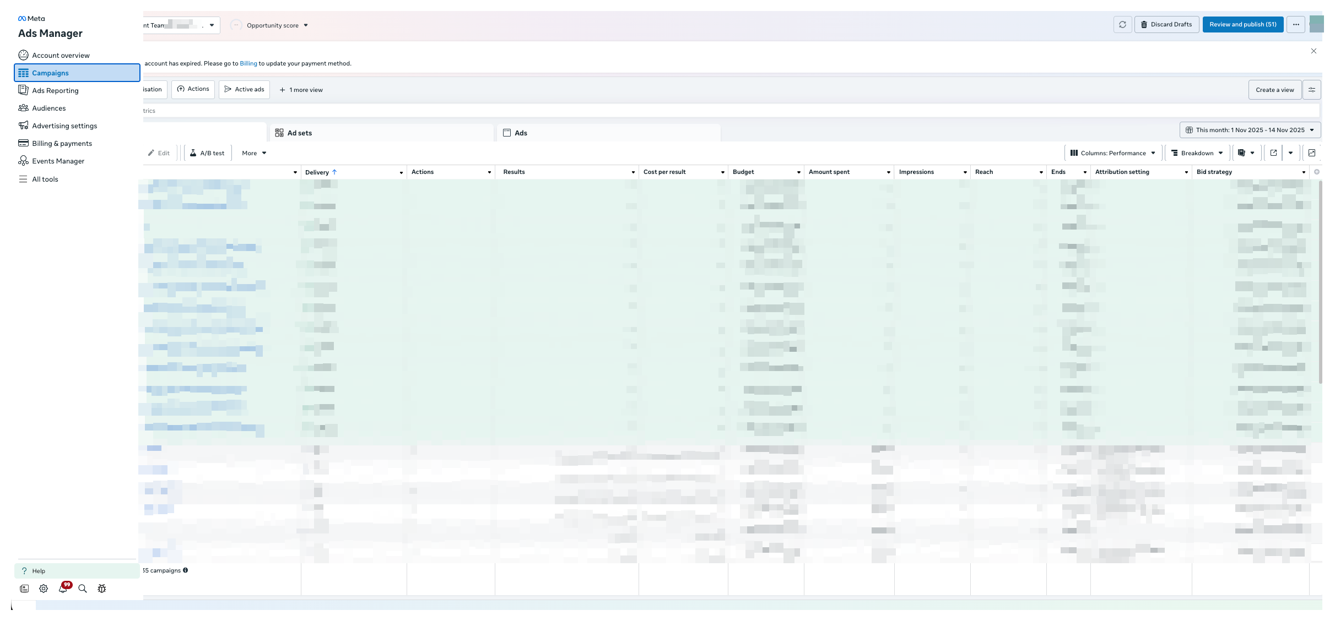Click the news feed icon at sidebar bottom
Image resolution: width=1335 pixels, height=621 pixels.
[24, 589]
